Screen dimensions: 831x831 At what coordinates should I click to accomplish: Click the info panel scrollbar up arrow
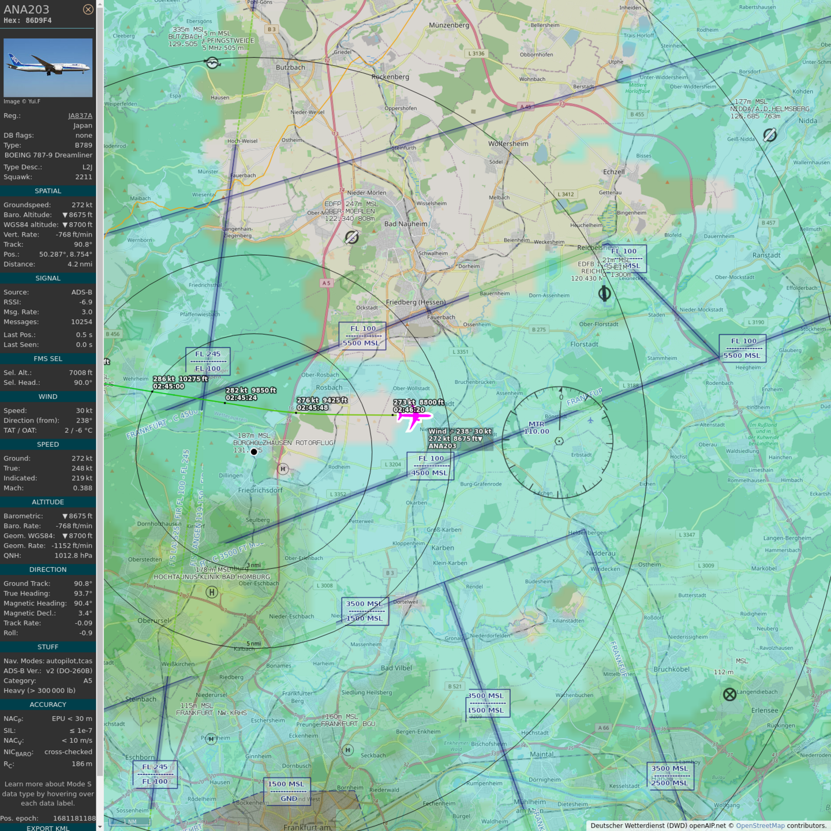tap(100, 4)
